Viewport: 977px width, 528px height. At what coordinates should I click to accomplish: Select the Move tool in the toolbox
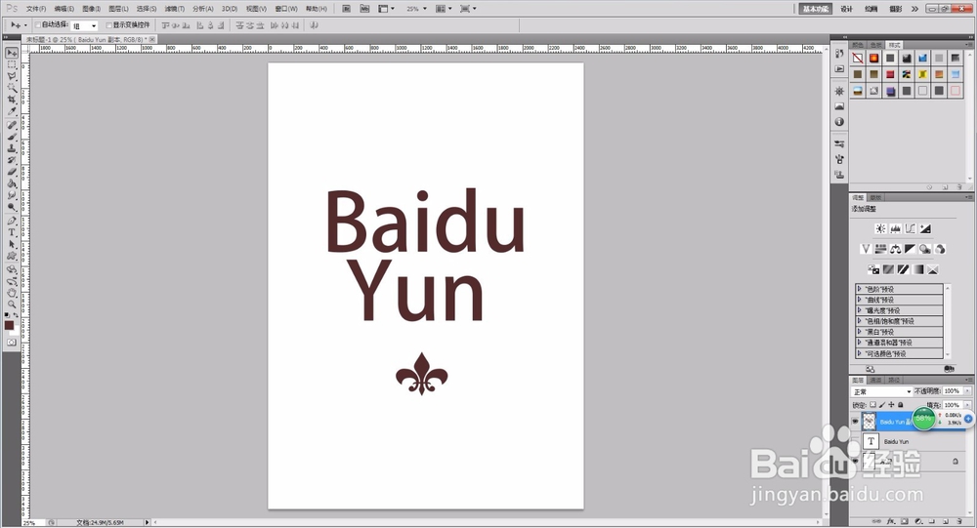12,53
